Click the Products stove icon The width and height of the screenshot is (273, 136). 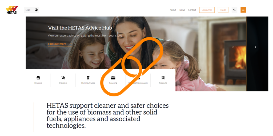[x=163, y=78]
